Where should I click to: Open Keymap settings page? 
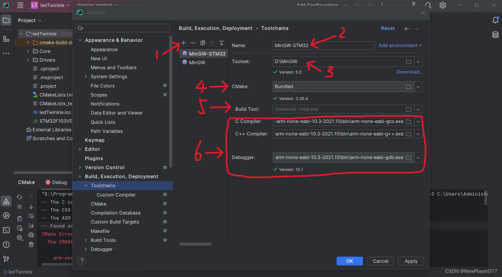click(95, 140)
